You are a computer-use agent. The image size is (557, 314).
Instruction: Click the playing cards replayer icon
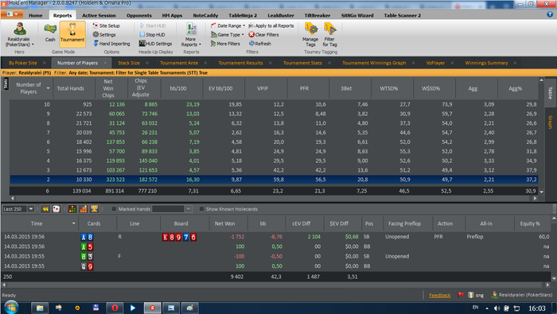click(x=56, y=209)
